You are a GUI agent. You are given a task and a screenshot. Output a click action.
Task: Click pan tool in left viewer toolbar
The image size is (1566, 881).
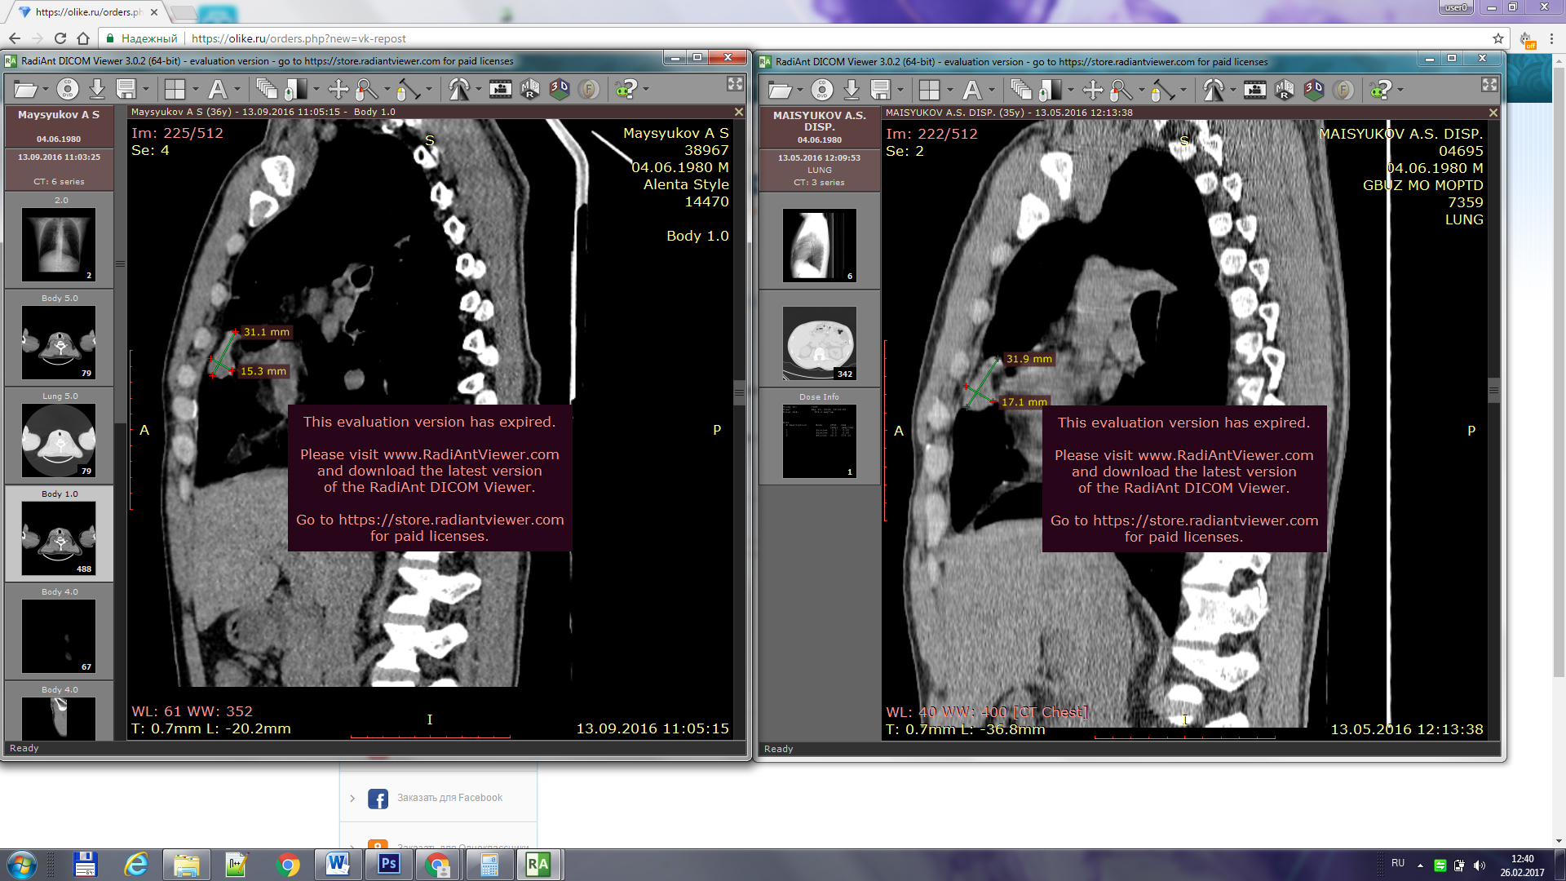[x=338, y=90]
